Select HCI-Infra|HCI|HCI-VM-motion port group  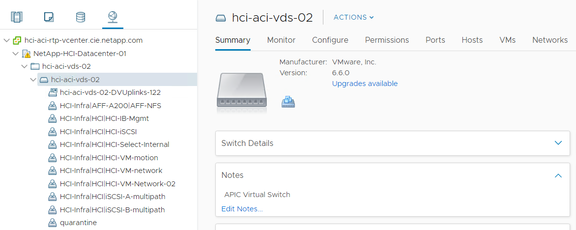pos(109,158)
